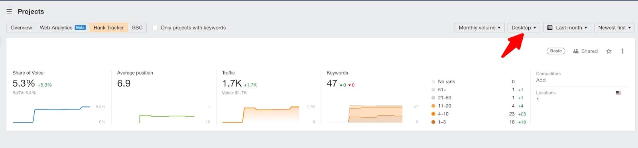Image resolution: width=638 pixels, height=148 pixels.
Task: Click the Basic plan badge
Action: [x=556, y=51]
